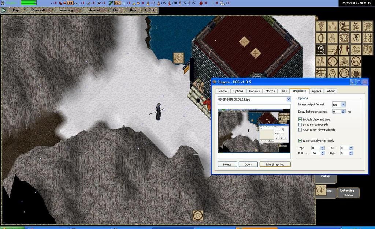Viewport: 375px width, 229px height.
Task: Select the demon face spell icon
Action: click(344, 38)
